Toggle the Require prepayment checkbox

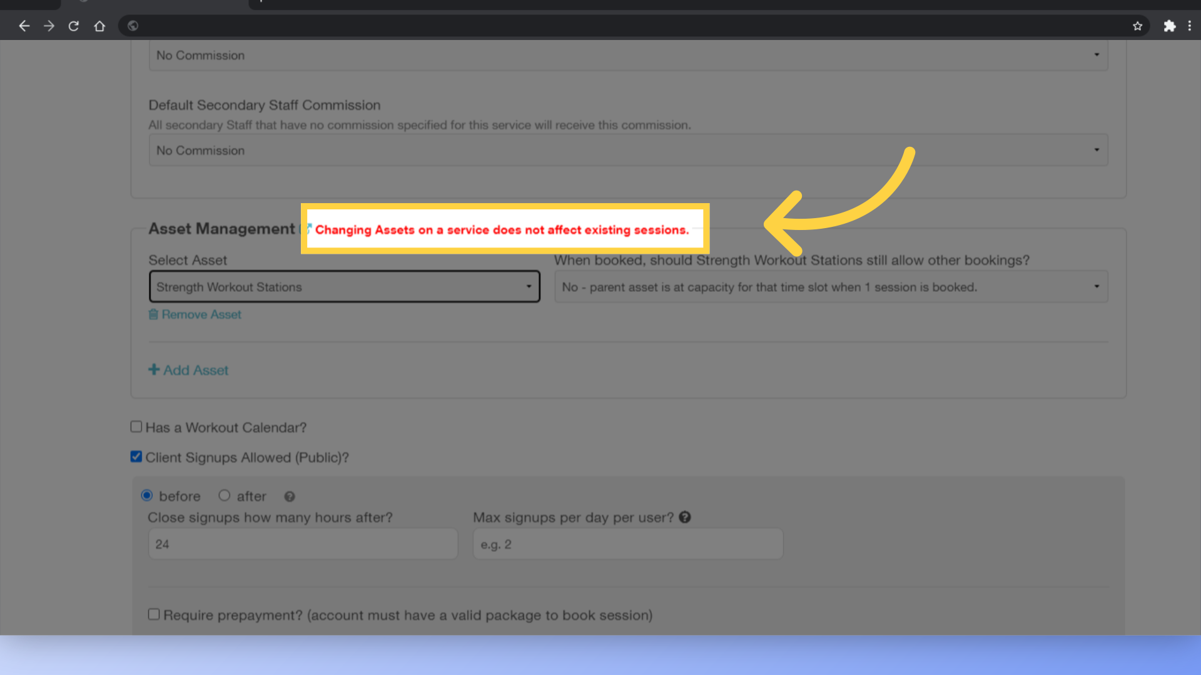tap(153, 614)
